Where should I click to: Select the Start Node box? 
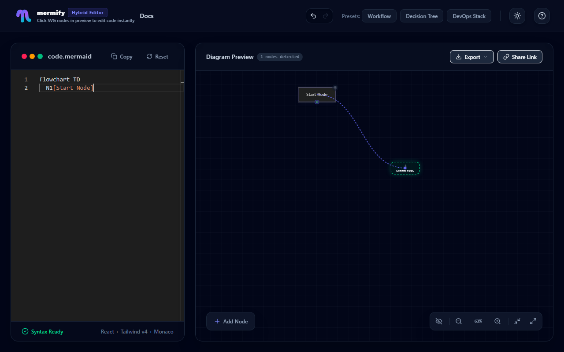[317, 94]
